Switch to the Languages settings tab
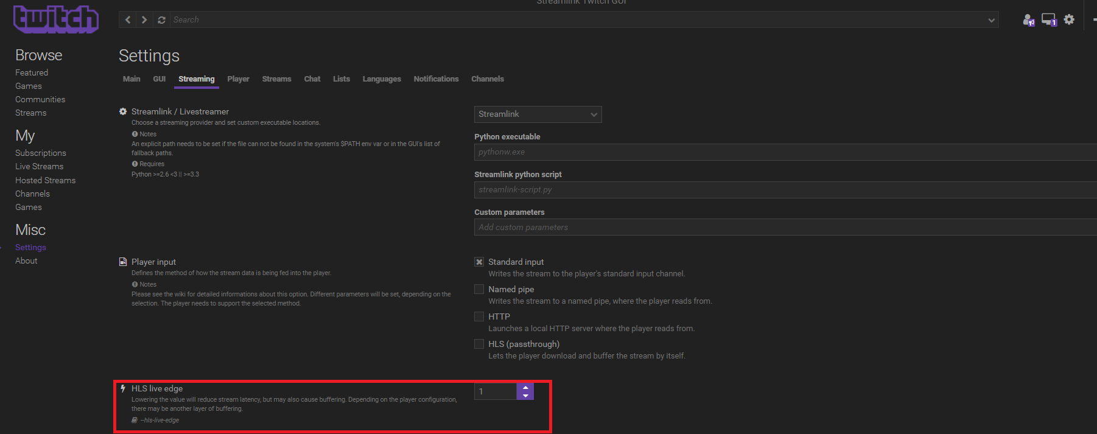This screenshot has width=1097, height=434. point(382,79)
